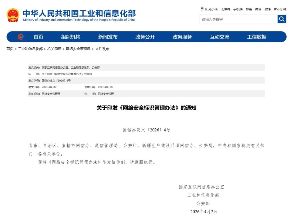Click the magnifier search button
The width and height of the screenshot is (291, 218).
click(x=282, y=19)
